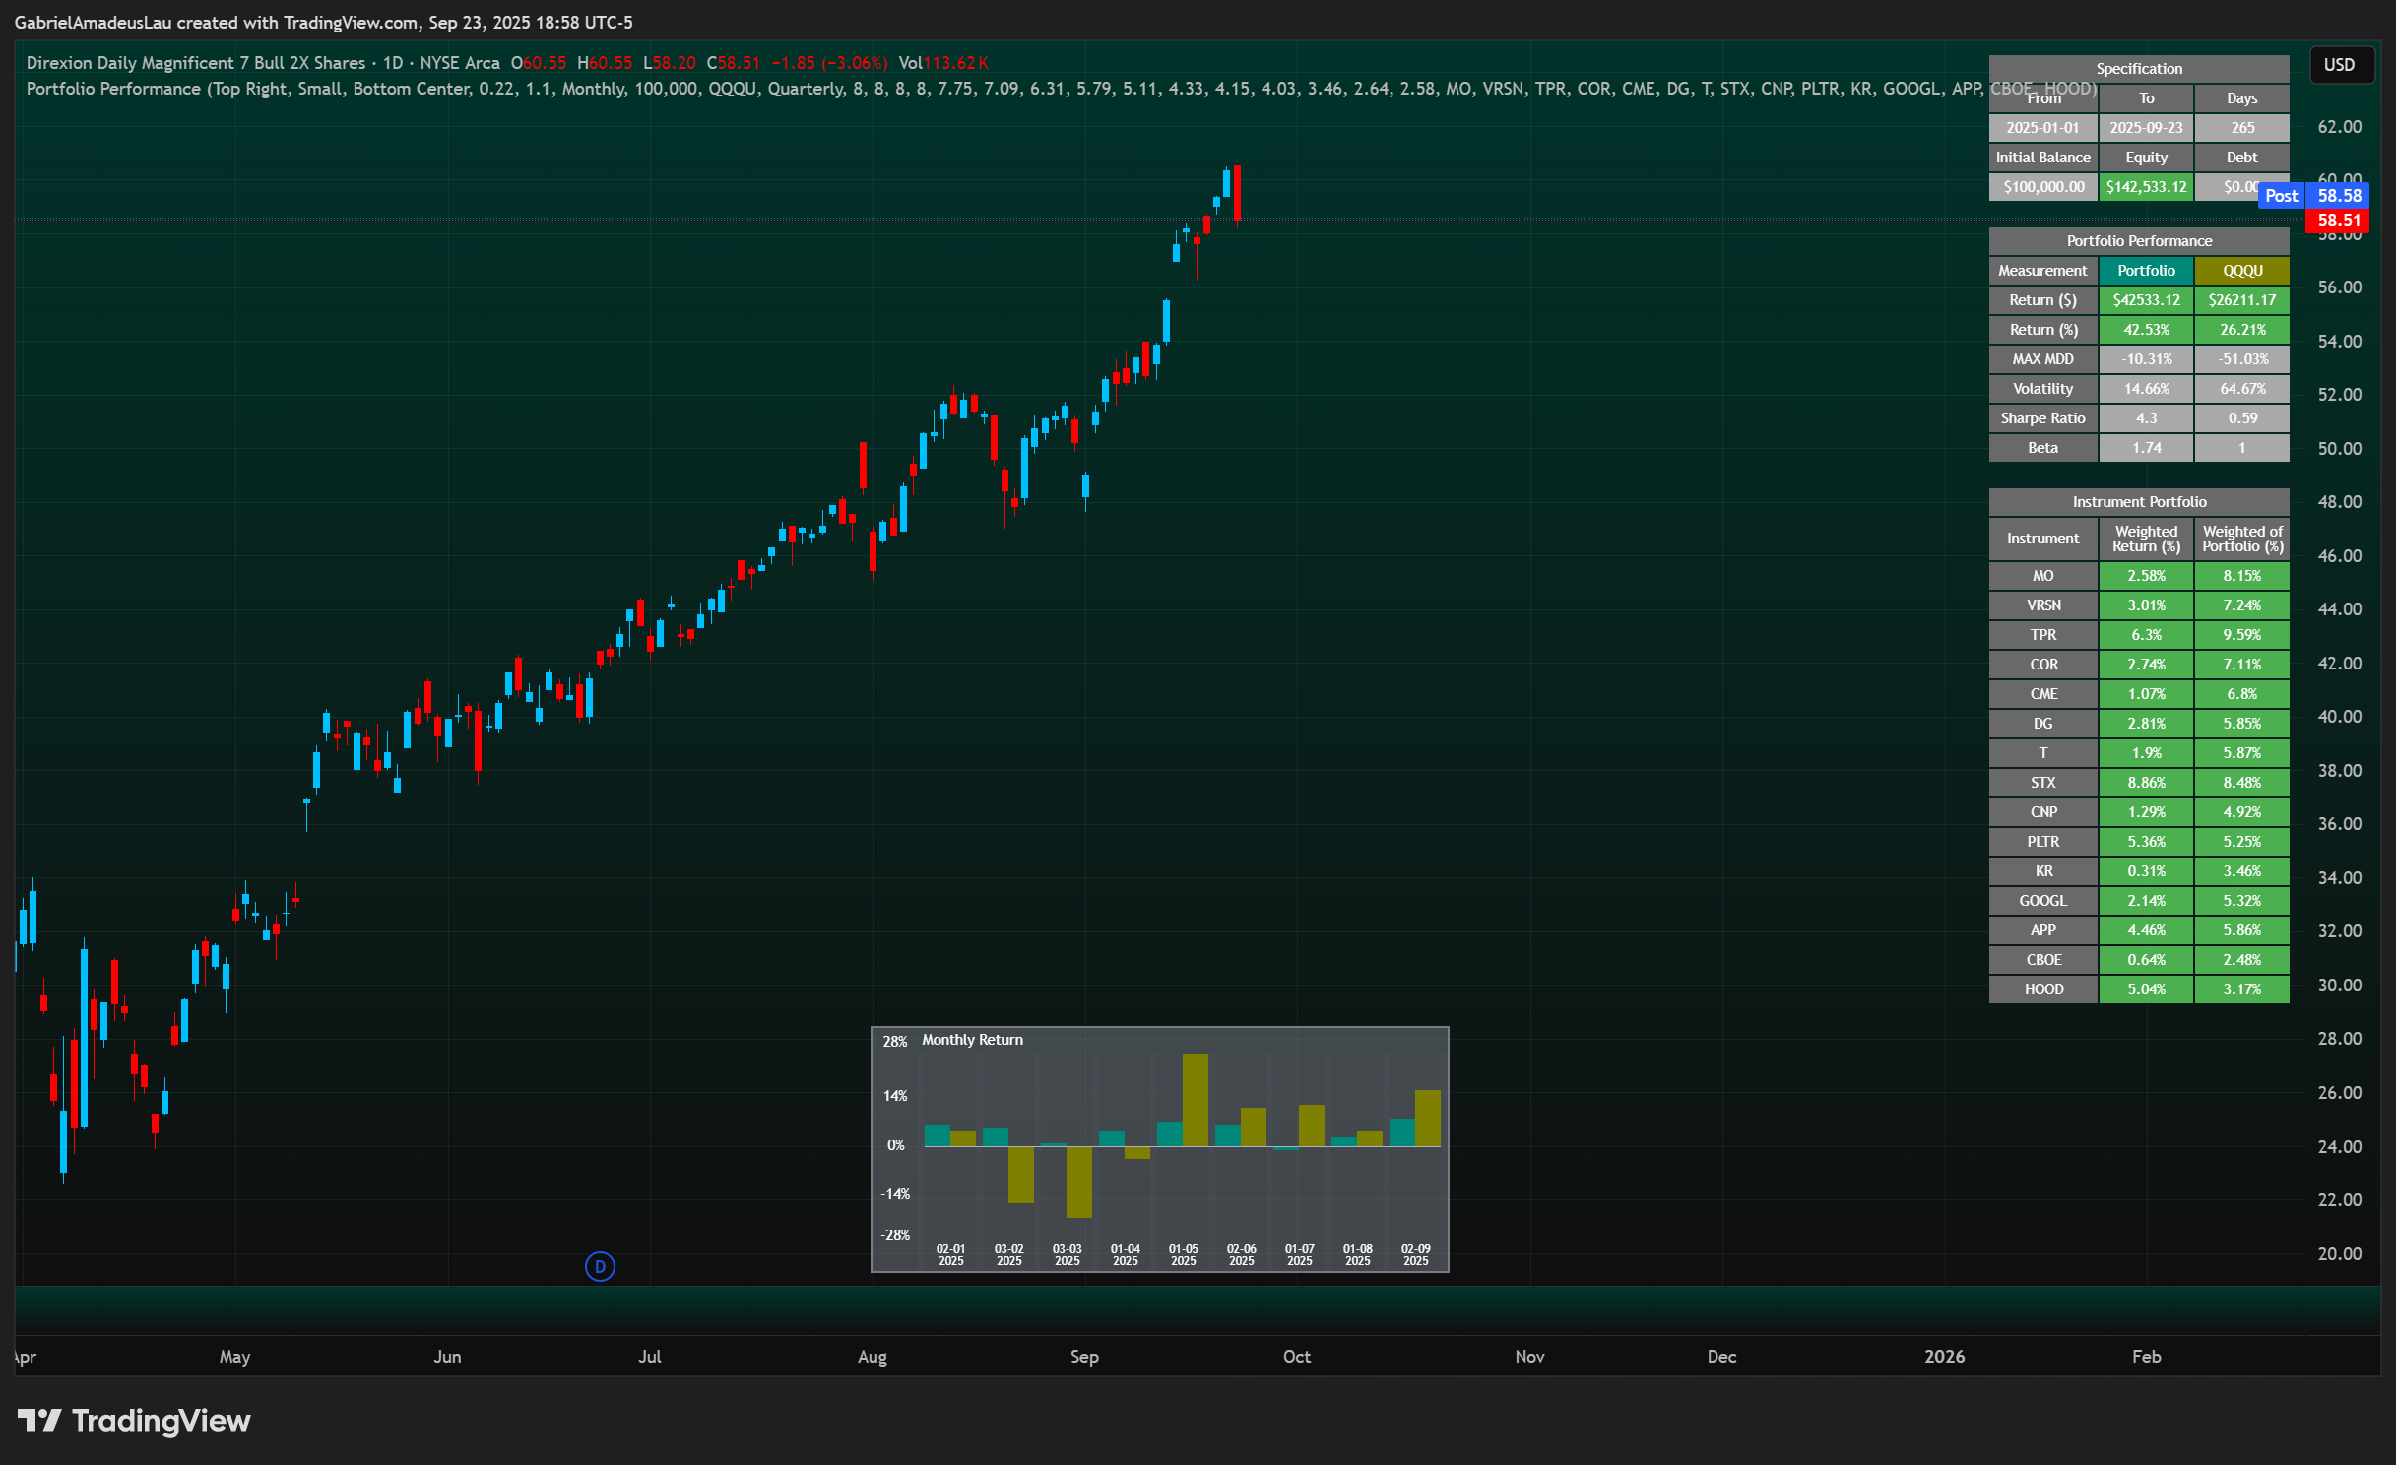Click the QQQU return value $26211.17
Screen dimensions: 2396x1465
click(x=2242, y=300)
